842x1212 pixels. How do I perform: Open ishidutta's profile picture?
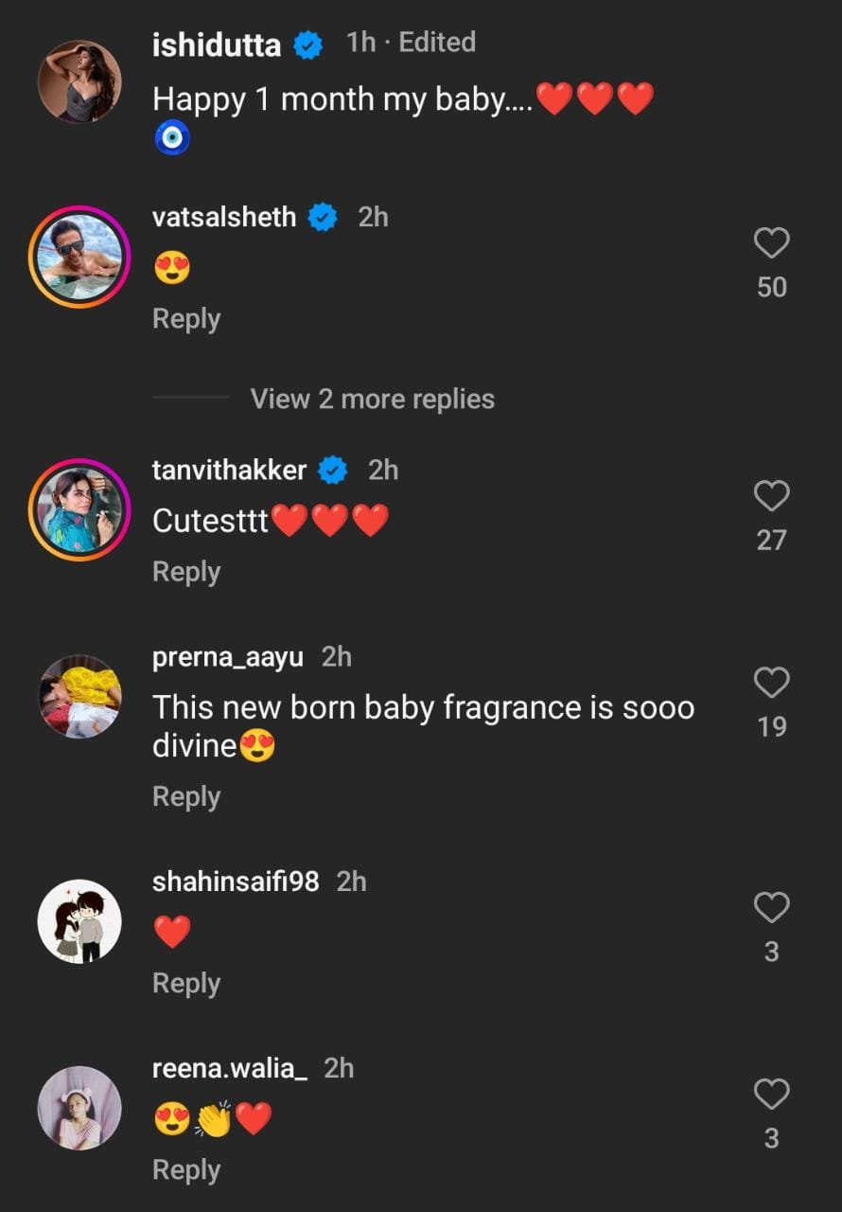click(79, 81)
